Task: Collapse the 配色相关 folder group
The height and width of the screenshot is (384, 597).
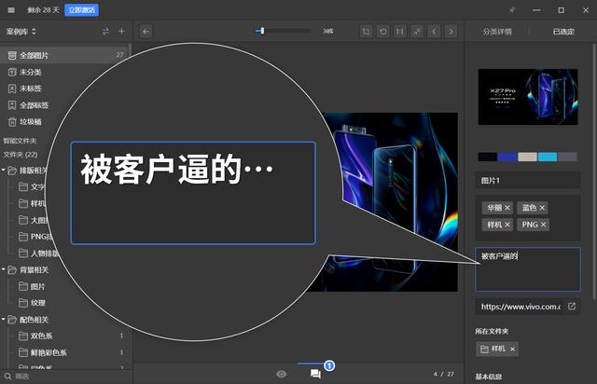Action: pos(5,320)
